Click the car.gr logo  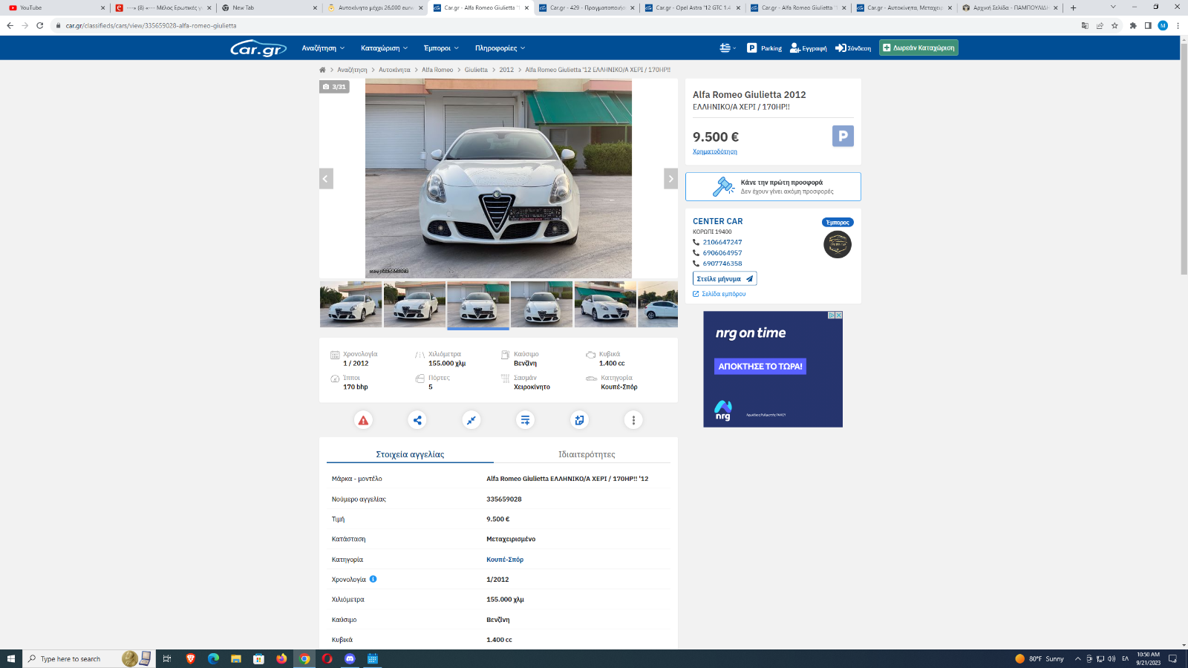click(x=258, y=48)
